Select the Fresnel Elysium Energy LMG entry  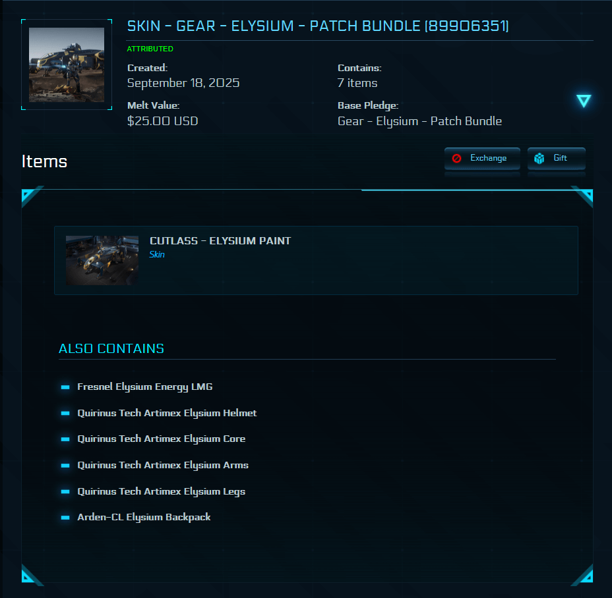(145, 387)
